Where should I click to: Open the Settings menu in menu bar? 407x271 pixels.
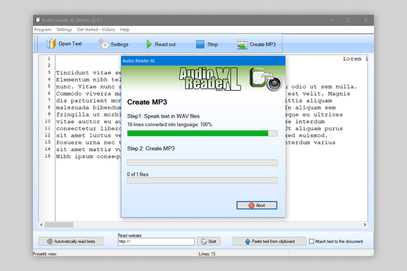pyautogui.click(x=64, y=30)
